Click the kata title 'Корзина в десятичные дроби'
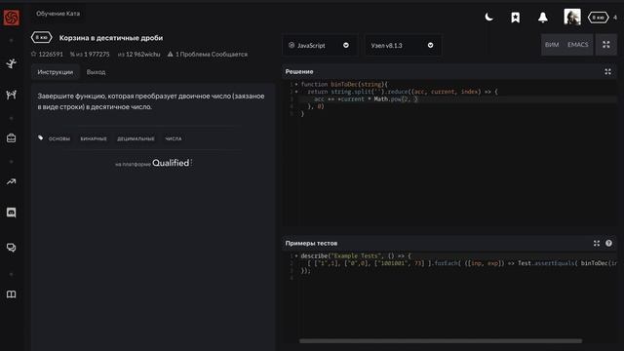Image resolution: width=624 pixels, height=351 pixels. (111, 38)
